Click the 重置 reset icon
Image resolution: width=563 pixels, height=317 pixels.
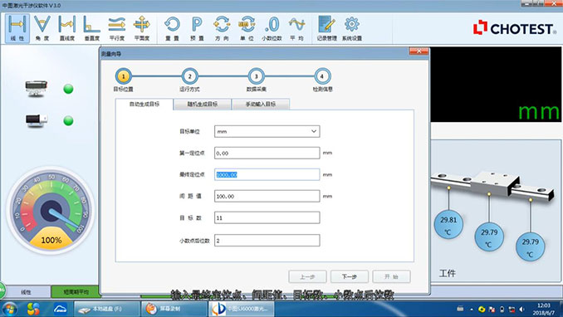click(172, 28)
